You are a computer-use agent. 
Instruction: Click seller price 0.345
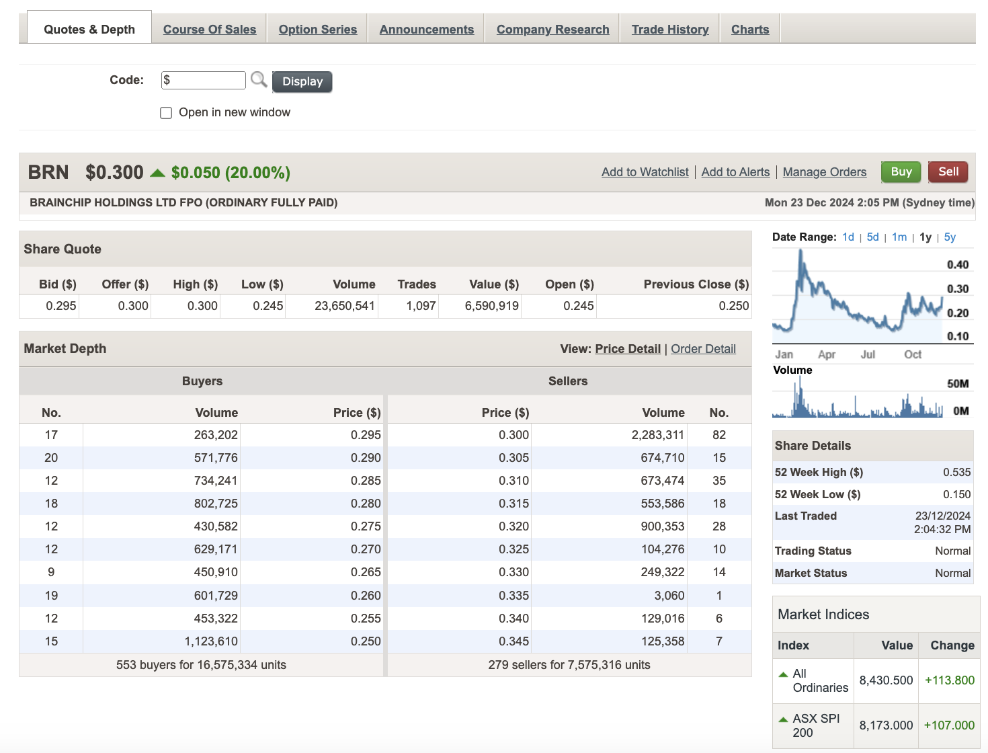coord(514,641)
